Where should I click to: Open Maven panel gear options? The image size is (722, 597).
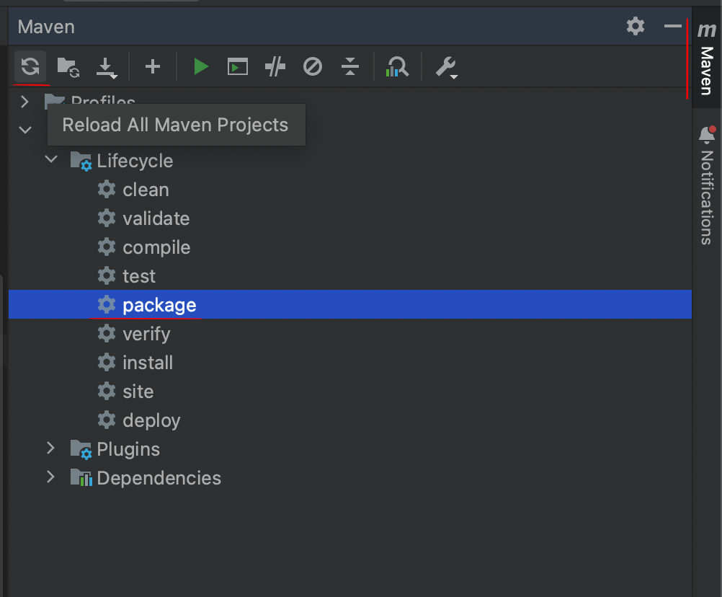point(636,26)
